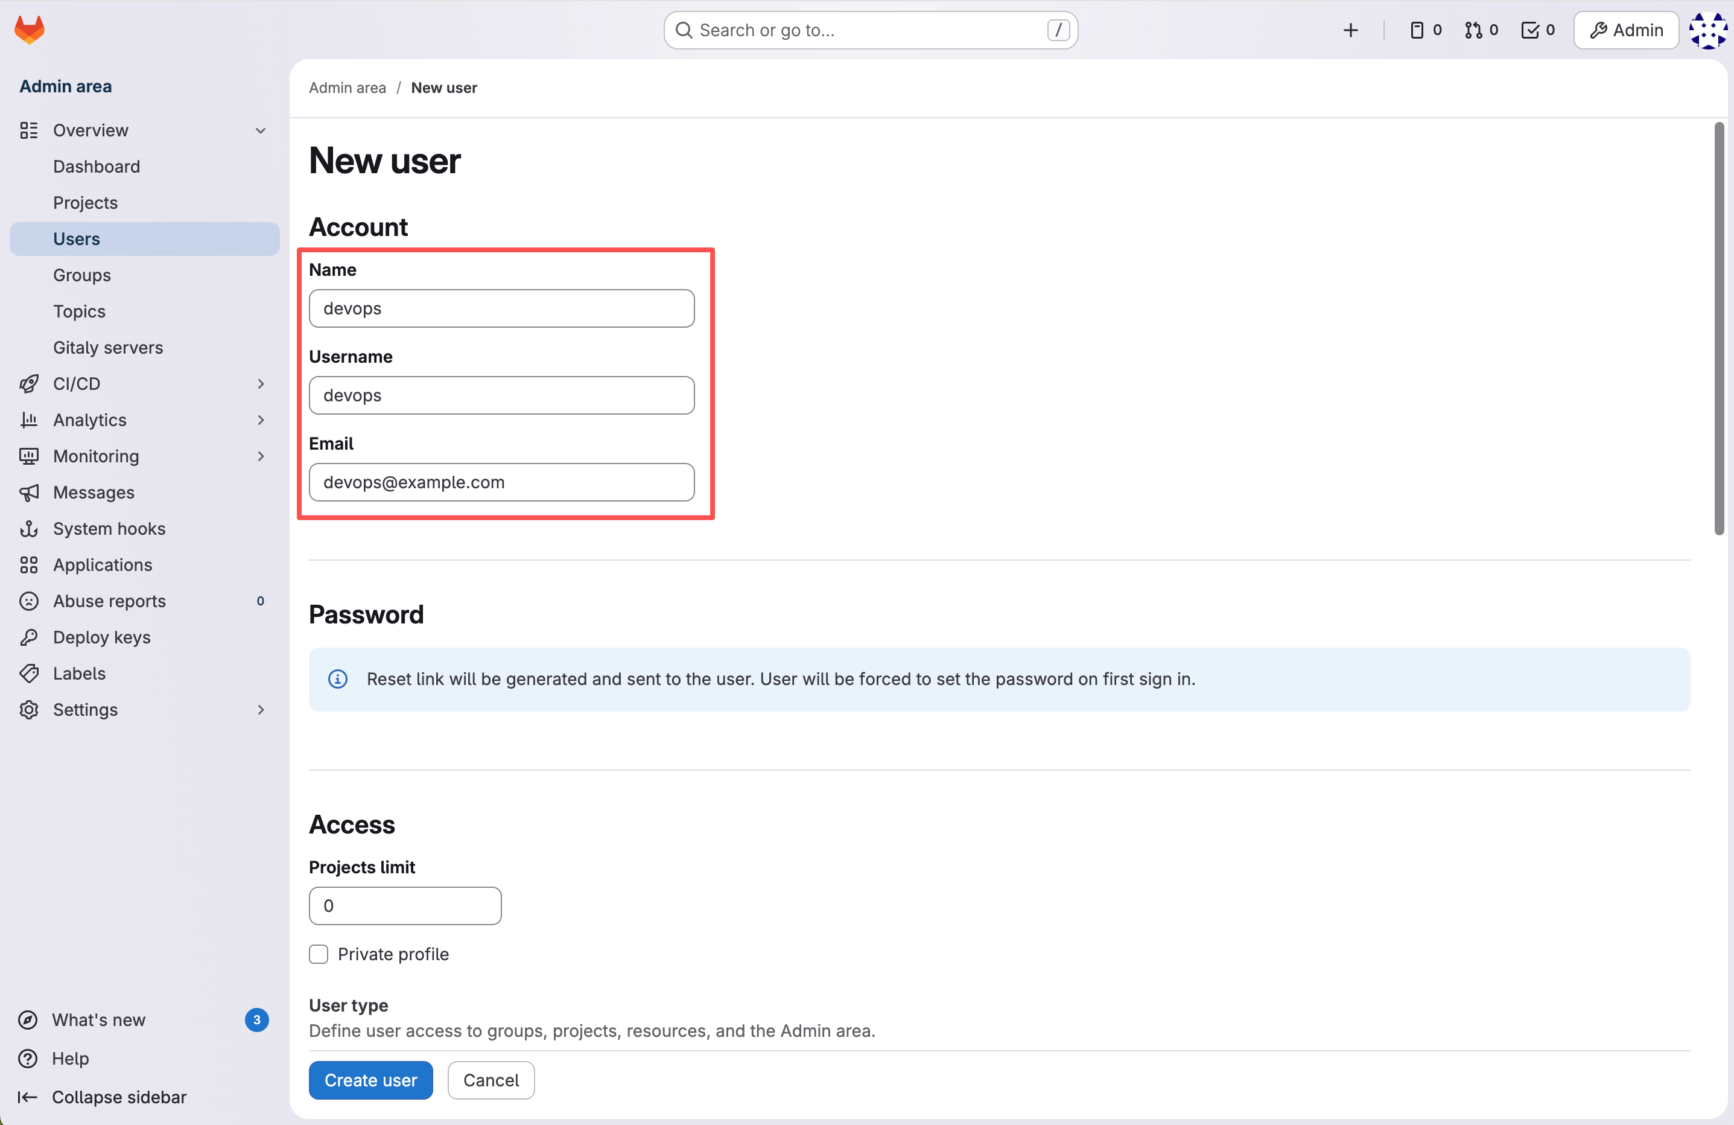Open Deploy keys in sidebar
The width and height of the screenshot is (1734, 1125).
[101, 637]
